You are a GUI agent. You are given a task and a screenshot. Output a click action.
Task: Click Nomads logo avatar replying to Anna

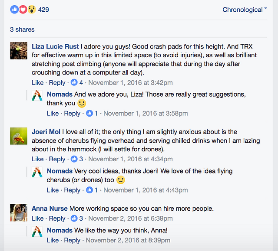(x=37, y=231)
